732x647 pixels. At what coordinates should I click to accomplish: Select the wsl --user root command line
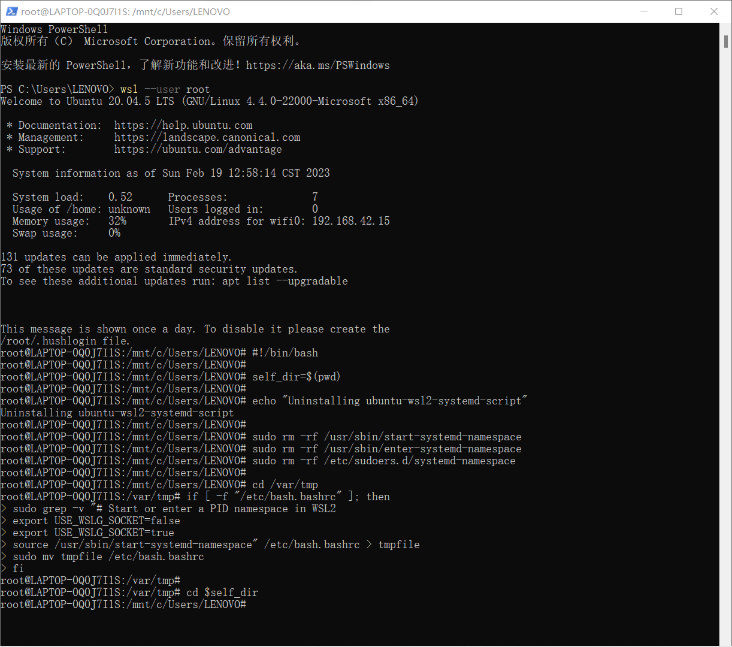[165, 89]
